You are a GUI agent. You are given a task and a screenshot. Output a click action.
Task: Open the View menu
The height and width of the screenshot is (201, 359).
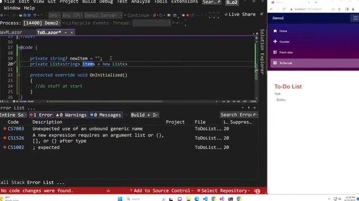point(39,2)
